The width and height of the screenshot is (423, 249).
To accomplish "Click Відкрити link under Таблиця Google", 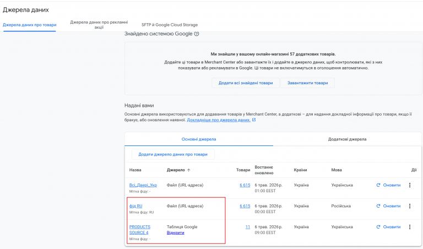I will coord(175,232).
